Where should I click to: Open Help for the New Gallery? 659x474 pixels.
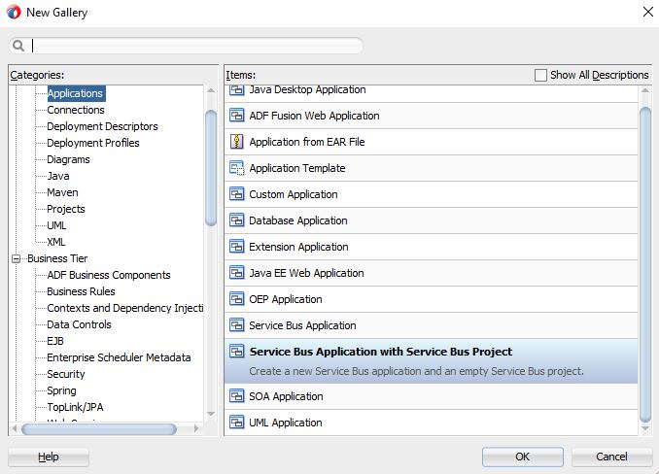(x=49, y=457)
